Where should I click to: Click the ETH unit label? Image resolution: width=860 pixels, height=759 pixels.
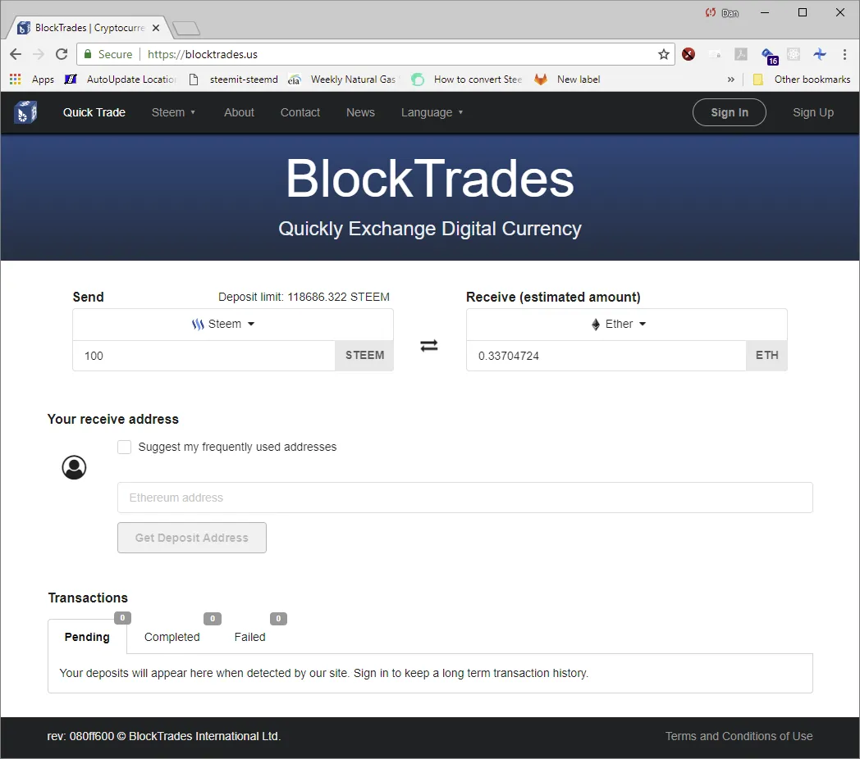[x=766, y=356]
